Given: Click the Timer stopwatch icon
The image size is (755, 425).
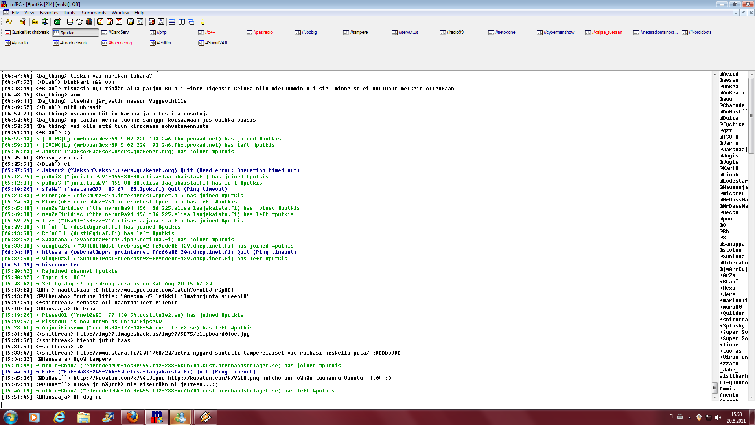Looking at the screenshot, I should coord(79,22).
